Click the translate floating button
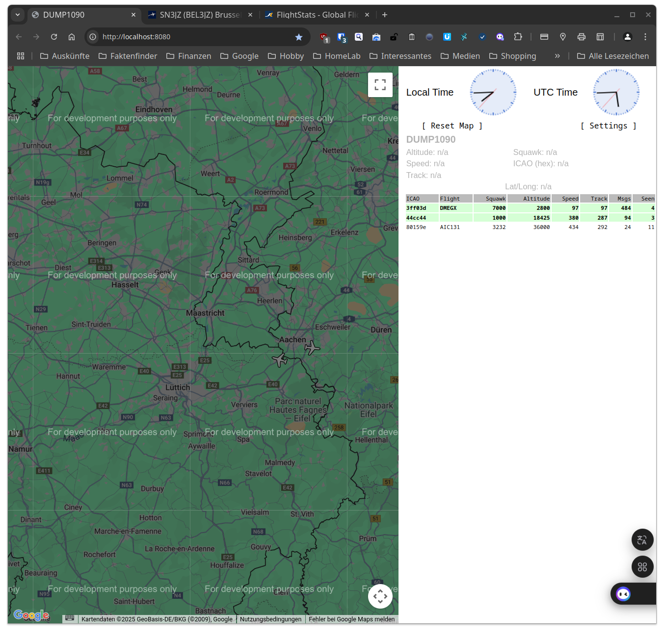The image size is (664, 639). [x=642, y=540]
